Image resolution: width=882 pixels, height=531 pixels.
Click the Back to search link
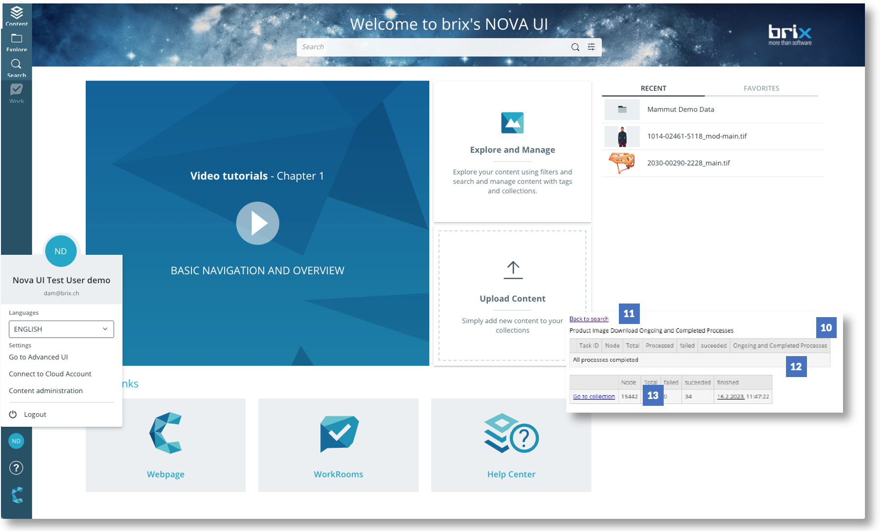[589, 319]
